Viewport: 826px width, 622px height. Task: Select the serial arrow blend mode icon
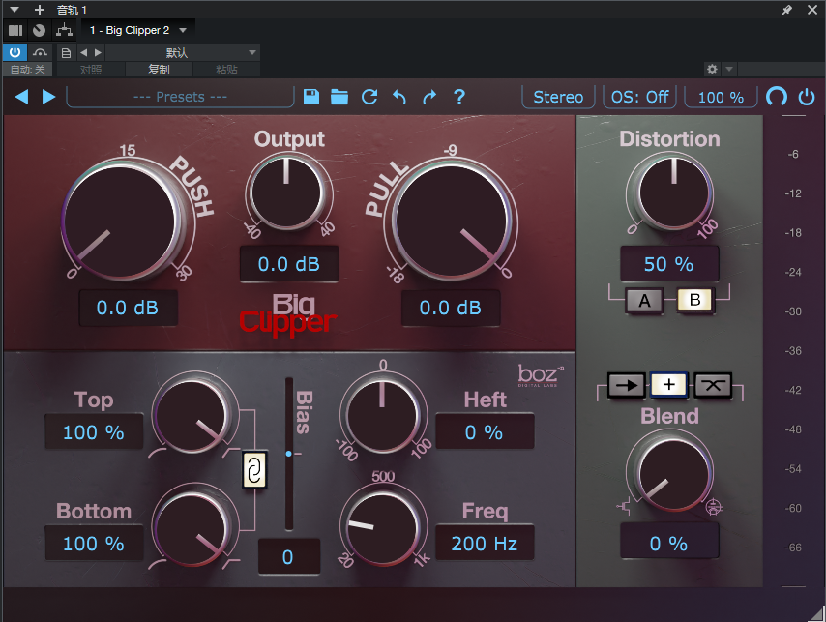click(626, 384)
